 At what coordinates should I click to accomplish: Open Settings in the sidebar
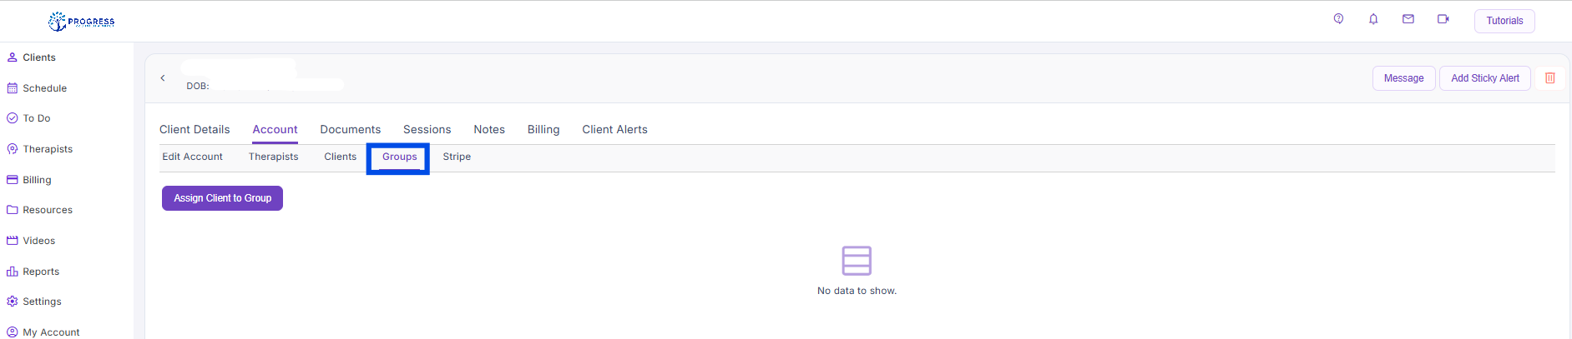(42, 302)
